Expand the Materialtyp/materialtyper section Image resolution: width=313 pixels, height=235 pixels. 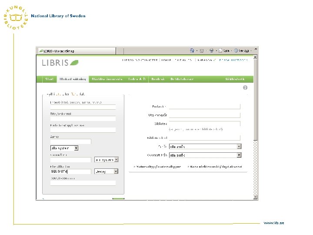157,166
